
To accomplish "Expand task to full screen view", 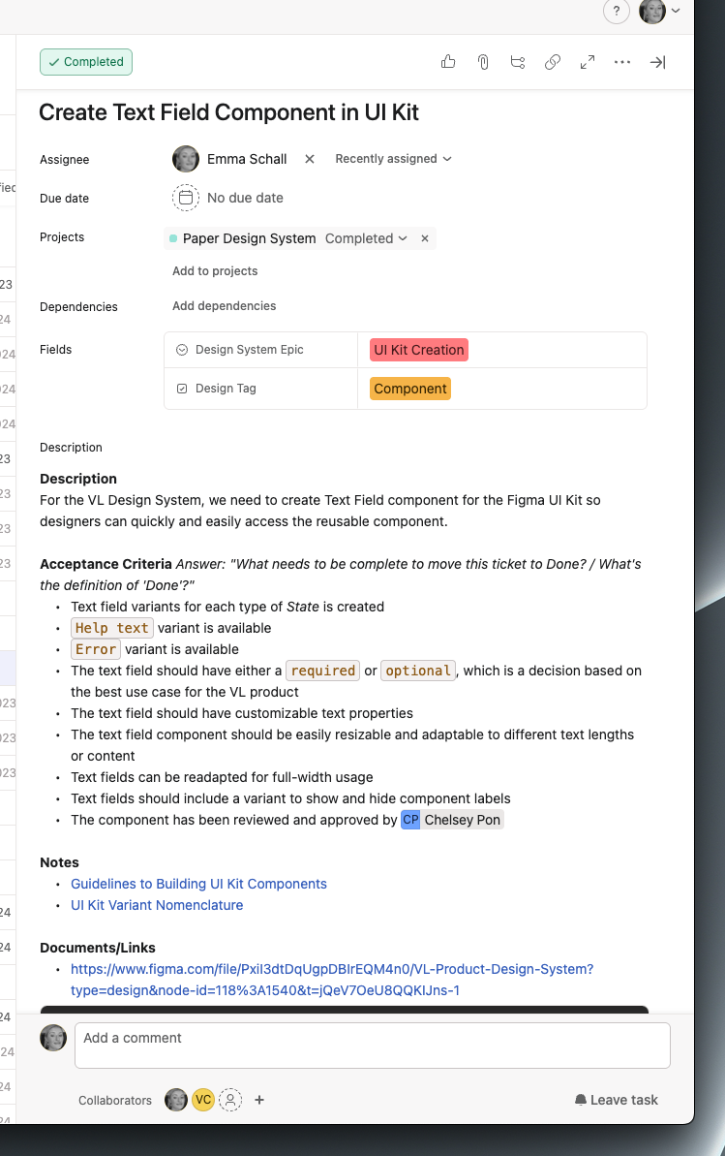I will pos(588,62).
